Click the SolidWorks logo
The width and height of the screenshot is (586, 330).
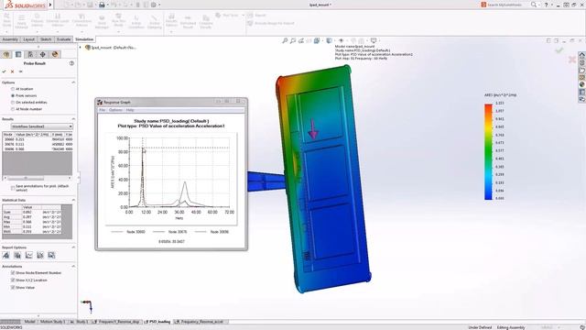click(x=25, y=5)
